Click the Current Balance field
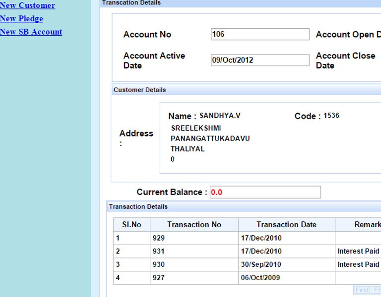Screen dimensions: 381x297 [x=265, y=192]
